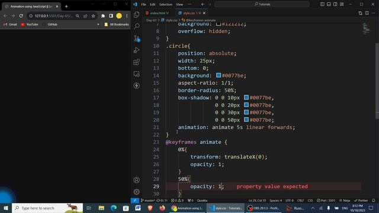Click the Quokka status bar item
379x213 pixels.
[202, 201]
